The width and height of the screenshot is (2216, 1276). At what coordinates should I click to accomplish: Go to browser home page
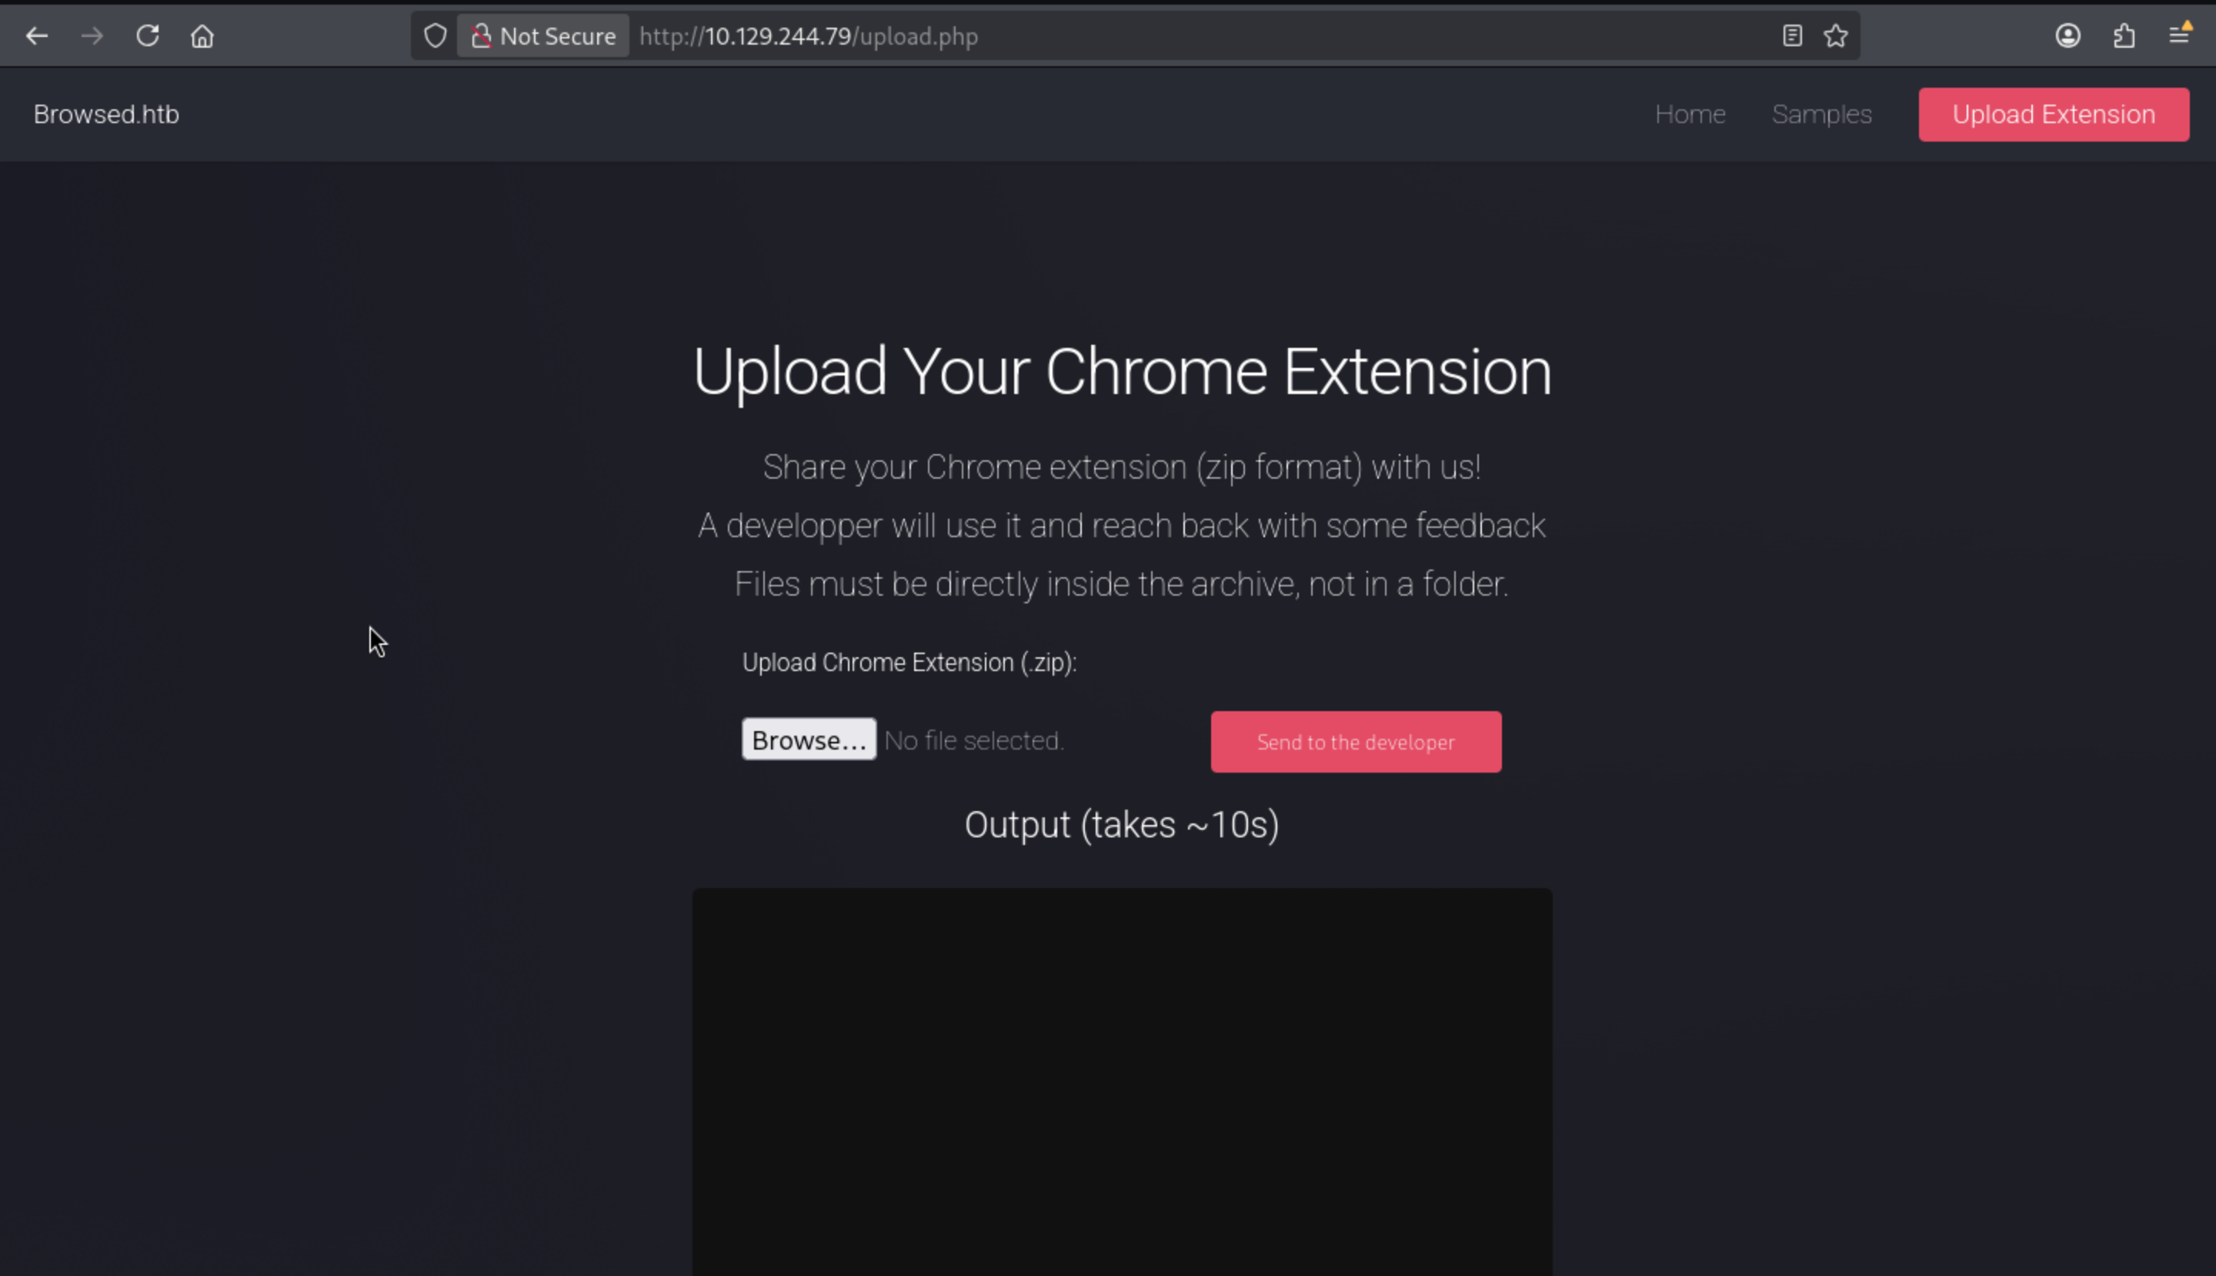click(202, 36)
